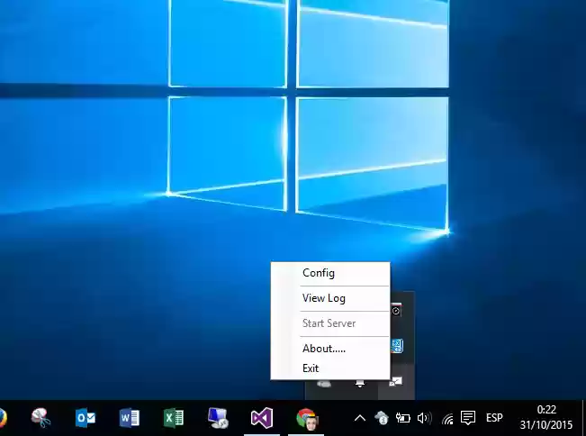Choose Exit in the tray menu
Viewport: 586px width, 436px height.
311,368
